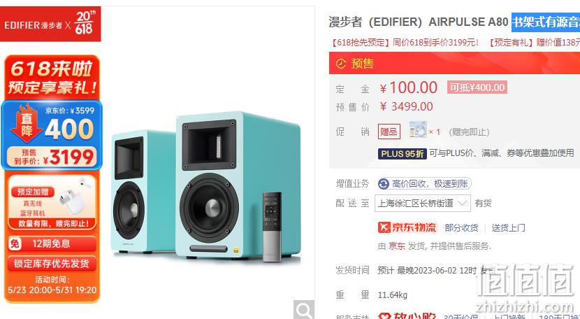Click the presale clock icon
Image resolution: width=580 pixels, height=319 pixels.
(x=341, y=64)
